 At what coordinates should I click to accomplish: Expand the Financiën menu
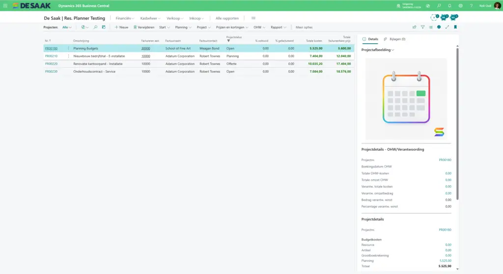125,18
